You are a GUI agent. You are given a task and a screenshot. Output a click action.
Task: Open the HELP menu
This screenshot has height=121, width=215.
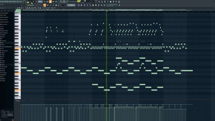[x=21, y=1]
